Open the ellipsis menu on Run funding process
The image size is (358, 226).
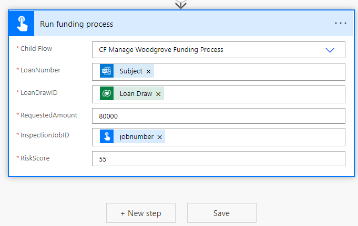(x=341, y=24)
